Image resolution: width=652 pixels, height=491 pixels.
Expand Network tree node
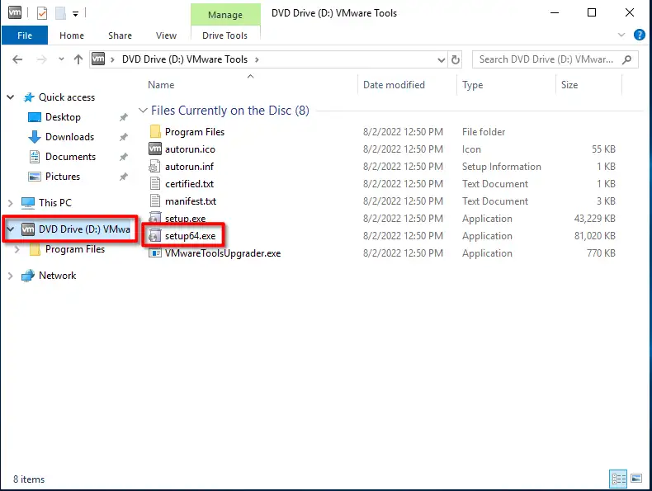tap(11, 276)
